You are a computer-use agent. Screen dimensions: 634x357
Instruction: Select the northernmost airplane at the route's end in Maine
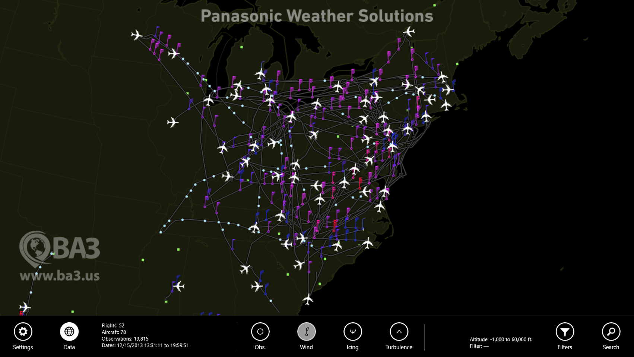click(409, 31)
